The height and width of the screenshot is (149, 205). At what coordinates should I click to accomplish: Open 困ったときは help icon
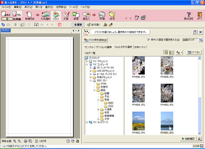[189, 16]
